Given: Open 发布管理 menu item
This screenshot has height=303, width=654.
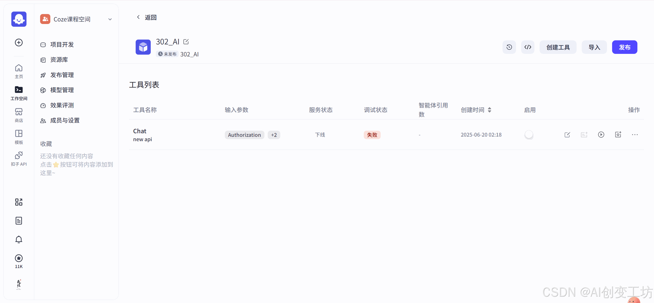Looking at the screenshot, I should click(62, 75).
